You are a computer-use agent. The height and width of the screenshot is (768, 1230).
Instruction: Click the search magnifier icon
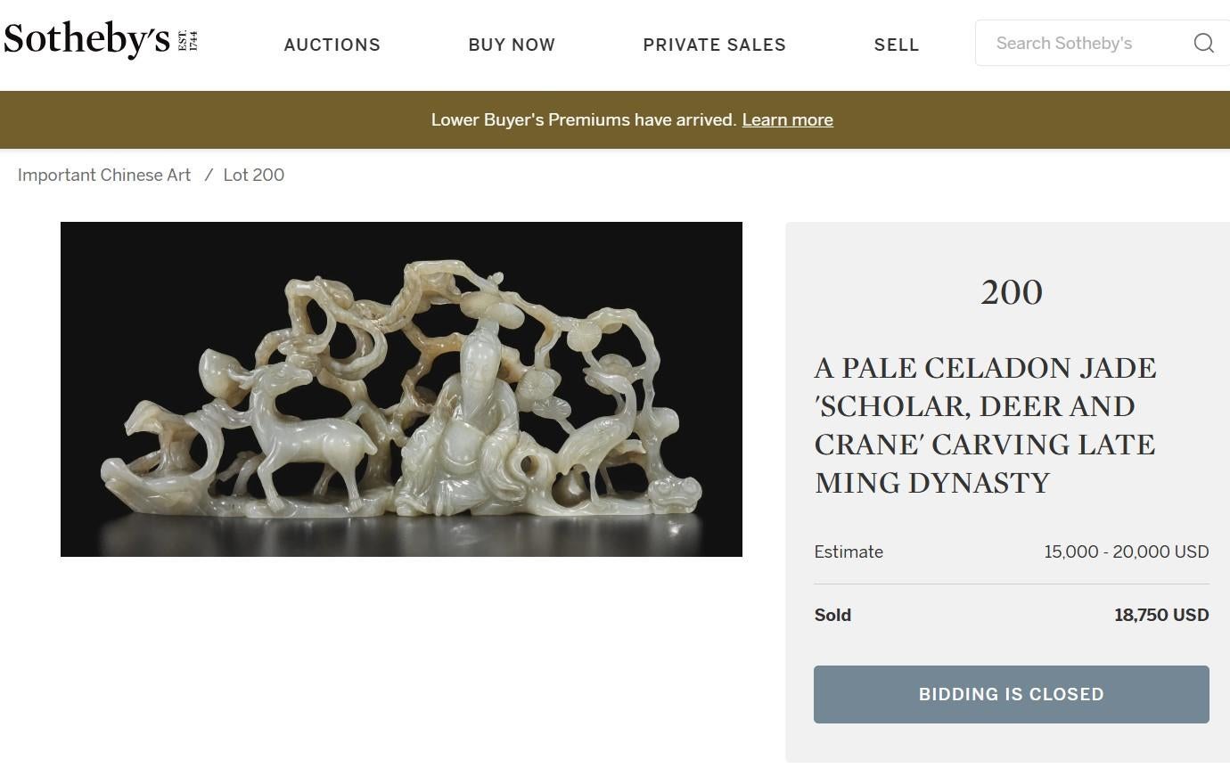pos(1203,43)
